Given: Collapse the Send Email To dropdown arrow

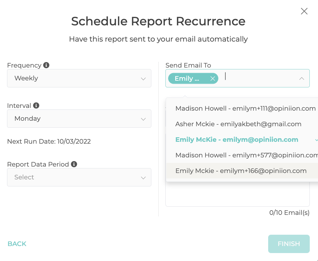Looking at the screenshot, I should (301, 79).
